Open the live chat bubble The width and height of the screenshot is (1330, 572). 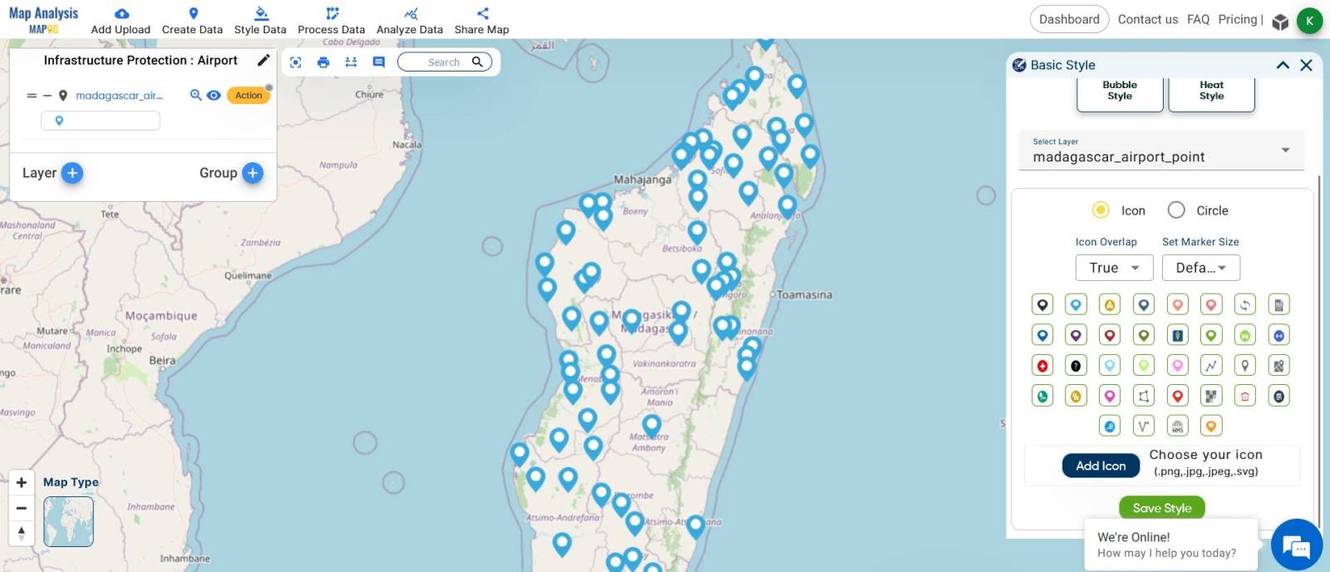point(1297,545)
